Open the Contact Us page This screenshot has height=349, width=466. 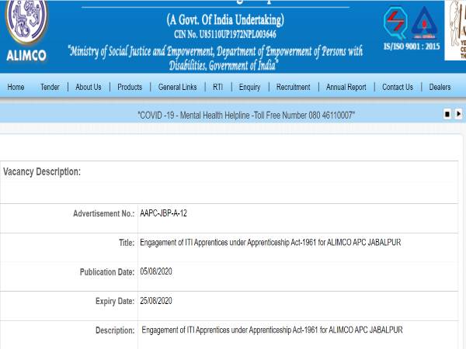(398, 87)
